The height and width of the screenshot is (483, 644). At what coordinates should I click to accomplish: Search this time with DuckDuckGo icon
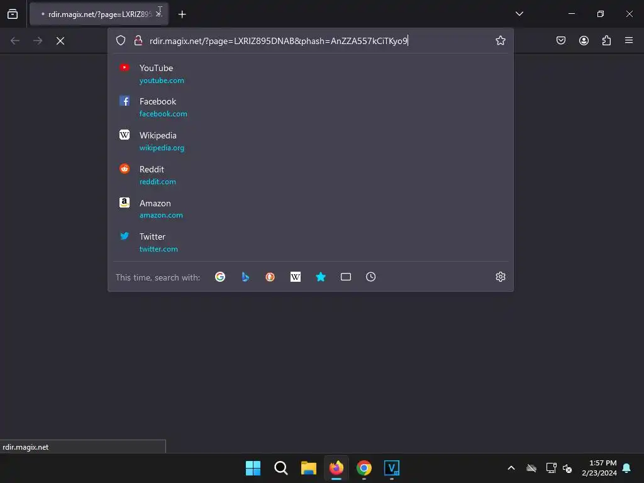tap(270, 277)
